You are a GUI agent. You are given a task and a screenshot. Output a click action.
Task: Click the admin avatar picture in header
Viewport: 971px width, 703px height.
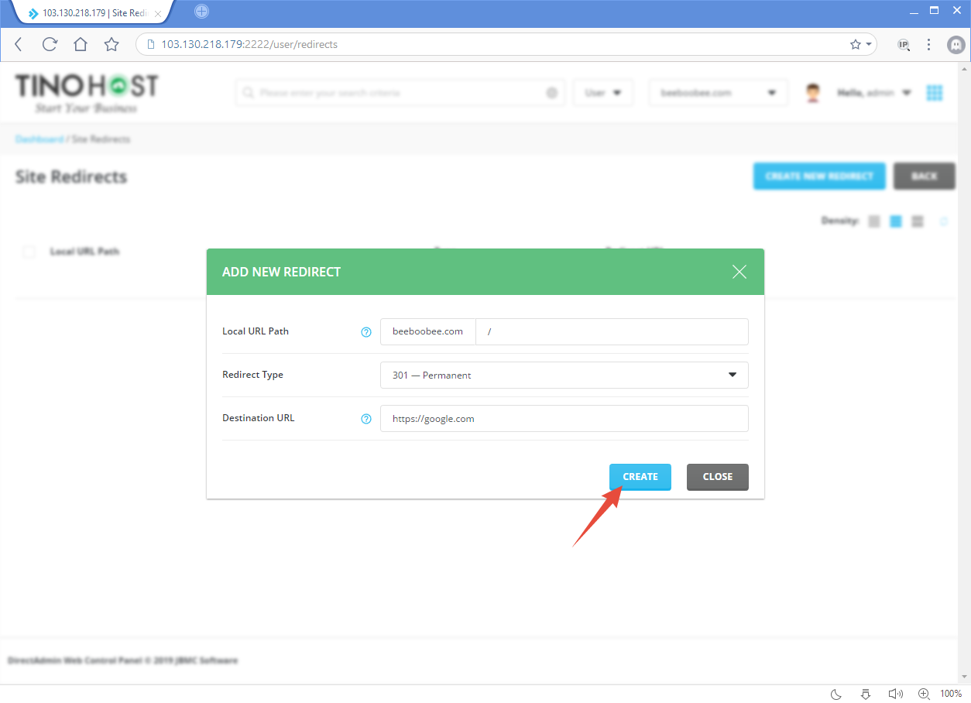pyautogui.click(x=812, y=92)
